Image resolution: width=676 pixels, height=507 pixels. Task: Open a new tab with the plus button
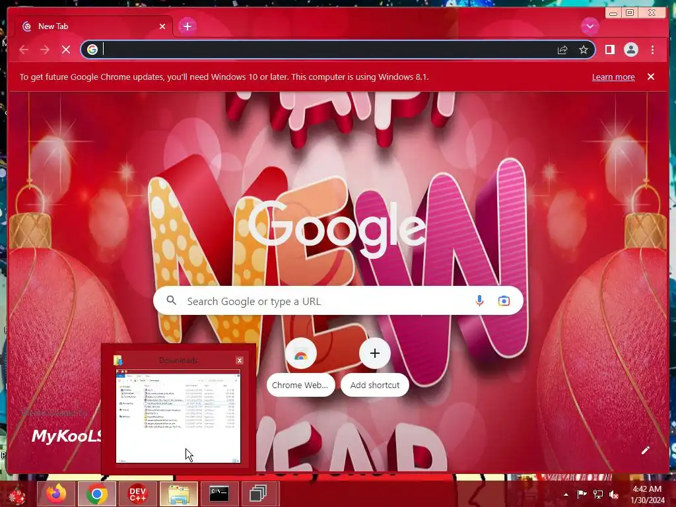(x=187, y=26)
